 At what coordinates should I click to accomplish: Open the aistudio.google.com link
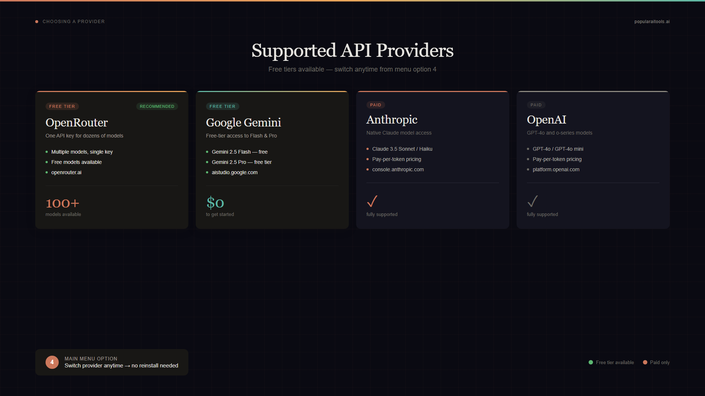click(235, 172)
